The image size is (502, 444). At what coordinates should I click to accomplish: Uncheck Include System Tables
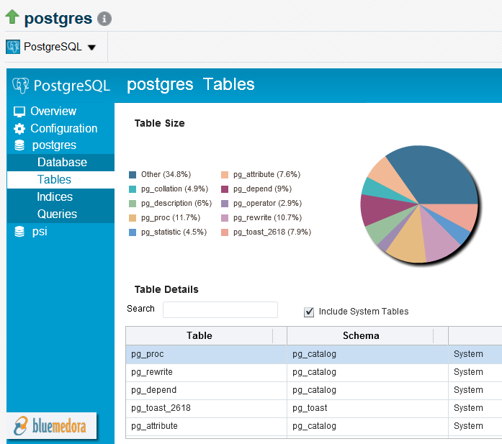(309, 312)
